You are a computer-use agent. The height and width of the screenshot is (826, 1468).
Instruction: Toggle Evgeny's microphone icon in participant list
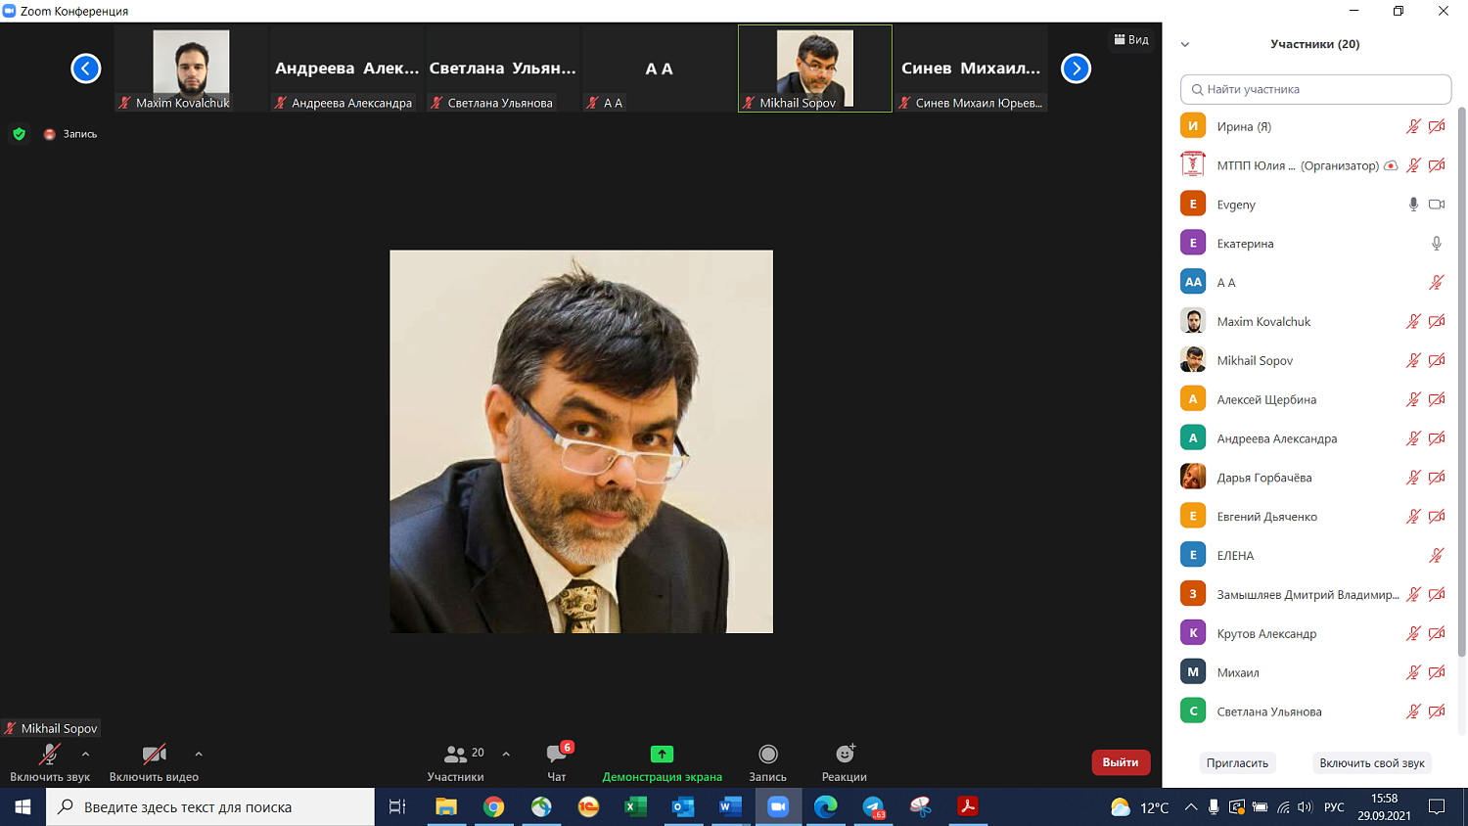1413,205
